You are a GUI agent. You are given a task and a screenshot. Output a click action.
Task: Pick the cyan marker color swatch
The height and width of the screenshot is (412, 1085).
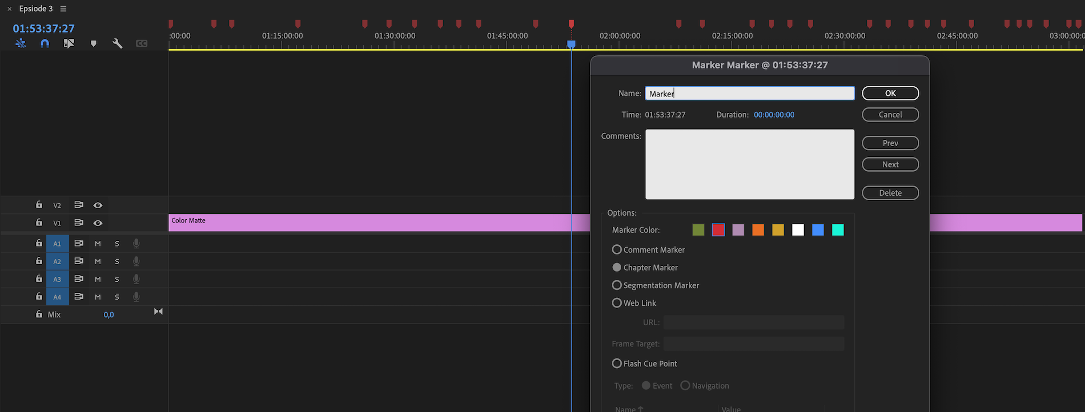point(838,230)
